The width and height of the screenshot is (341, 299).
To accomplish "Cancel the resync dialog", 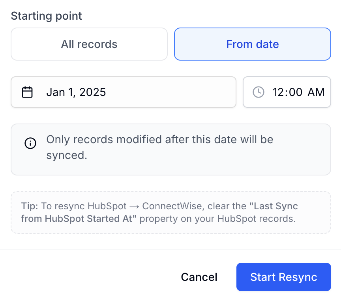I will coord(199,277).
